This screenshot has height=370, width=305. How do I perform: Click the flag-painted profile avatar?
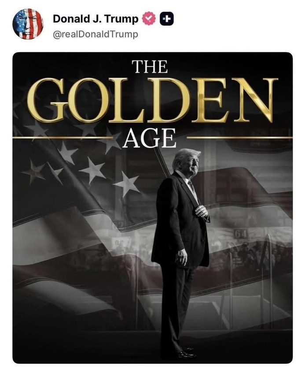tap(28, 25)
